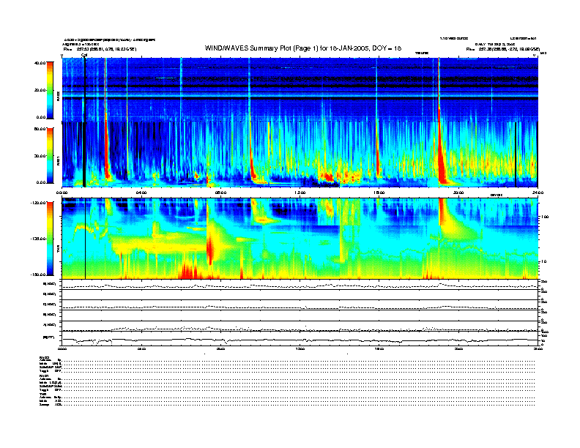The width and height of the screenshot is (580, 448).
Task: Click the -135.00 label on TNR scale
Action: point(38,239)
